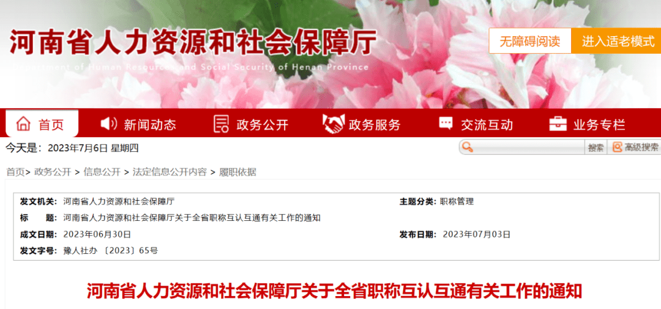Open the 履职依据 breadcrumb link

(x=237, y=172)
